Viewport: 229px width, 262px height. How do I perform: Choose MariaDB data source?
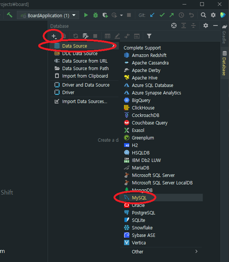pyautogui.click(x=162, y=168)
